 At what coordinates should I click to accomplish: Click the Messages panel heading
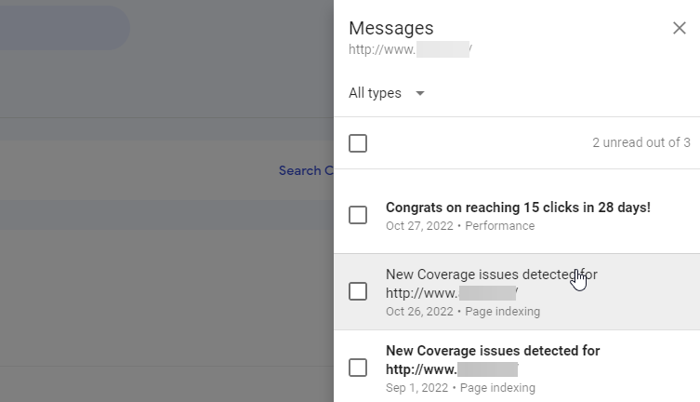(391, 28)
